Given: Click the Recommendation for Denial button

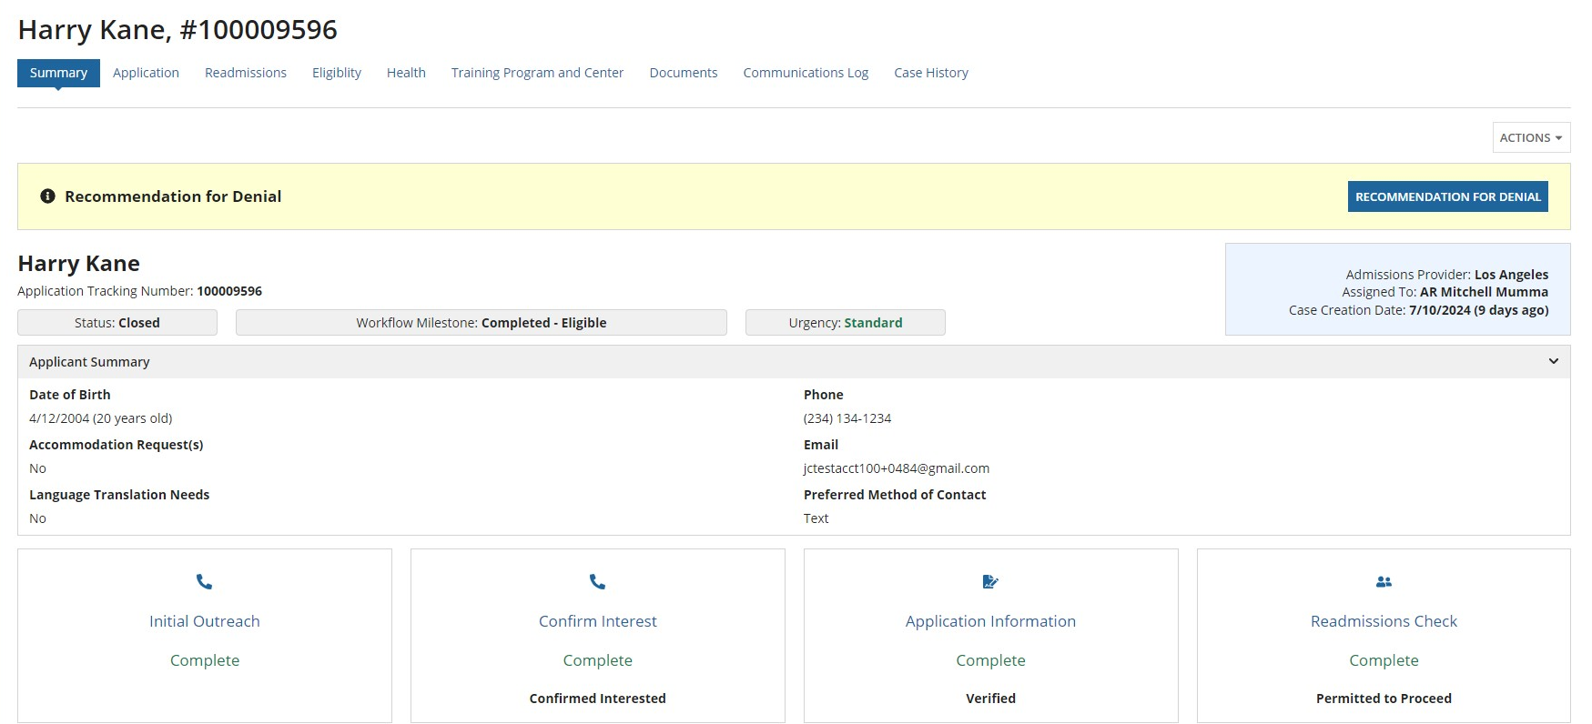Looking at the screenshot, I should point(1447,196).
